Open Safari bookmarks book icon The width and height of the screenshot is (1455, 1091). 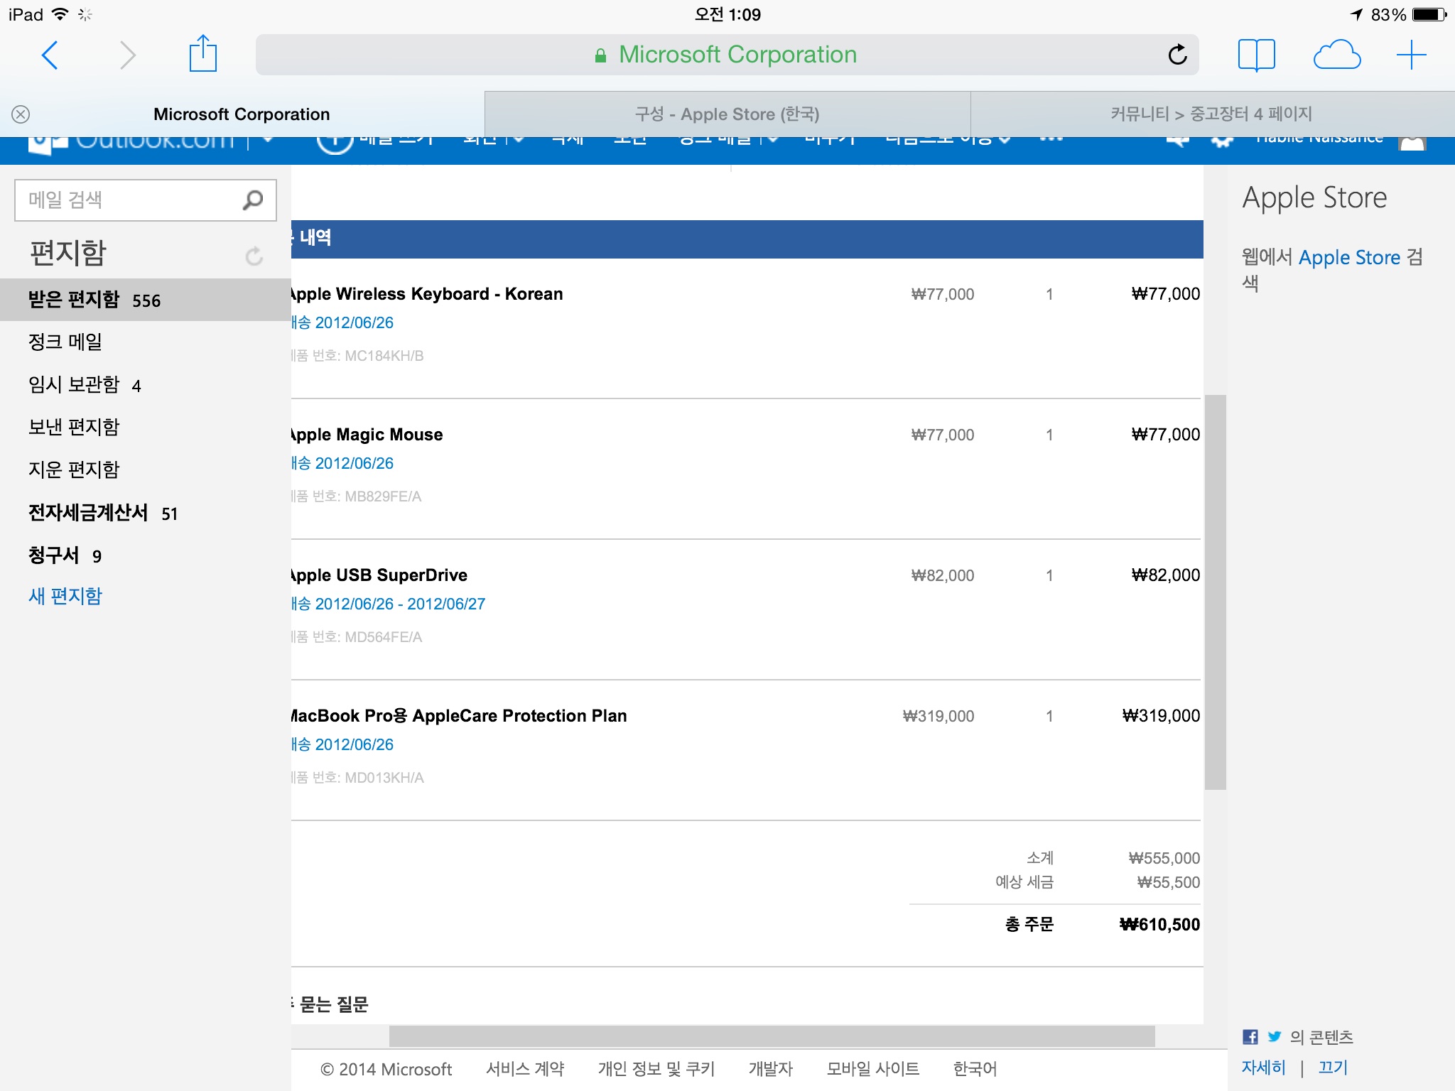click(1256, 55)
